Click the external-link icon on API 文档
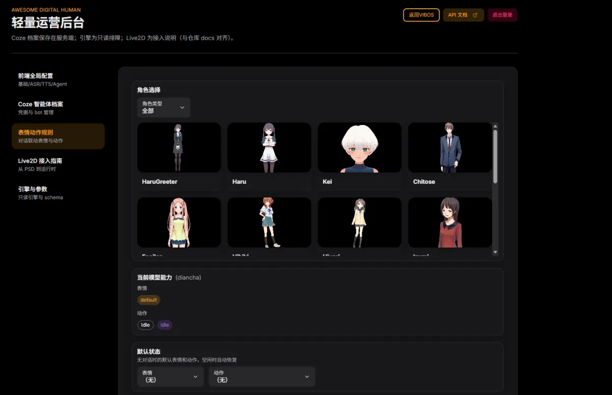Screen dimensions: 612x395 [475, 15]
